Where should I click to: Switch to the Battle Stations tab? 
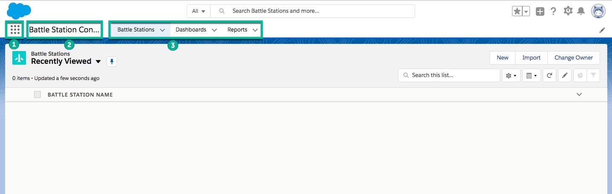[136, 30]
